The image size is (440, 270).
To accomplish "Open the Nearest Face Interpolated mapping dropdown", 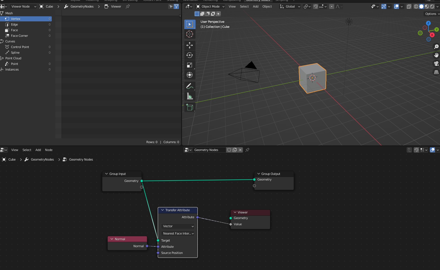I will click(x=178, y=233).
